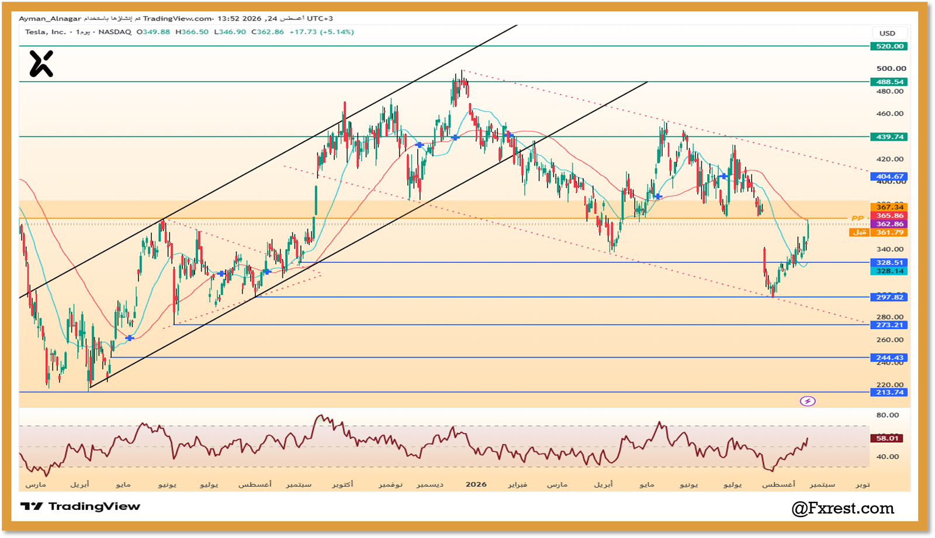Click the 340.00 price axis value
The height and width of the screenshot is (538, 935).
tap(890, 249)
